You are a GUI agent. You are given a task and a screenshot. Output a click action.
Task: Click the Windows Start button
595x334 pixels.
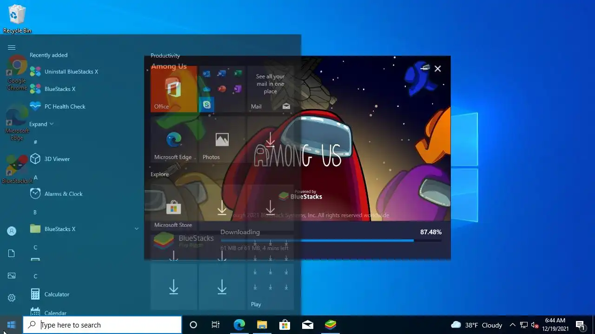click(12, 325)
